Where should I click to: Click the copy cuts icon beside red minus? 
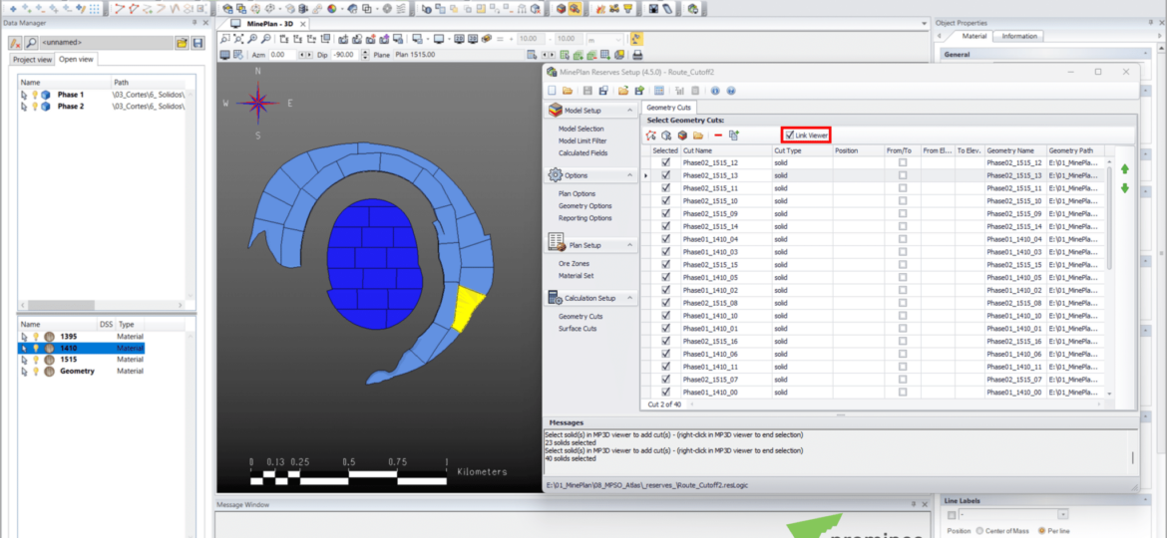(x=734, y=135)
